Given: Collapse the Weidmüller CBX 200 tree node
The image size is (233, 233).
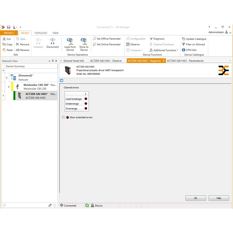Looking at the screenshot, I should [9, 87].
